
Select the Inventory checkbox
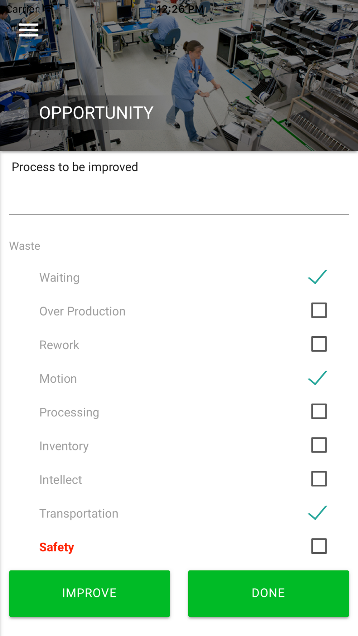319,445
